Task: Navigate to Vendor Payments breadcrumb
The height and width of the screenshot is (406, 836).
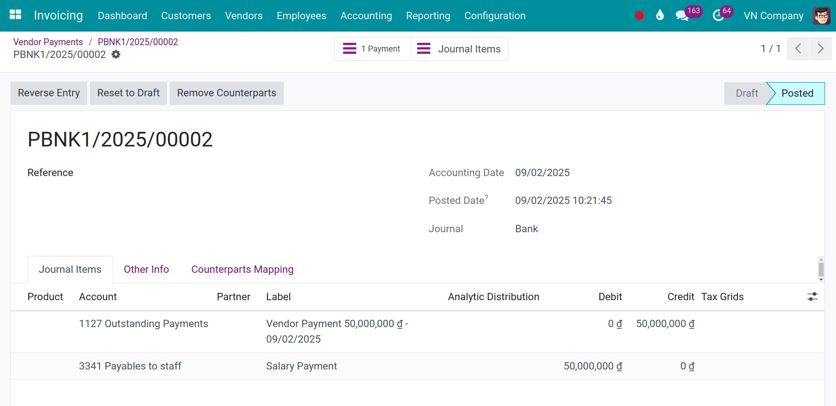Action: point(48,42)
